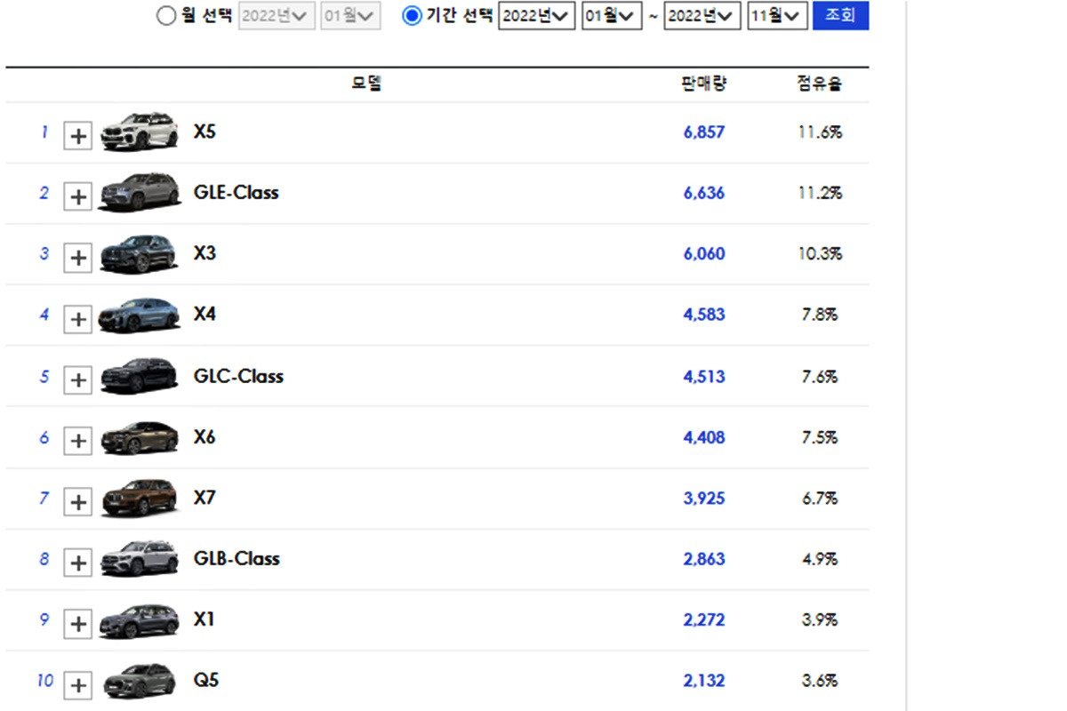Open the GLE-Class model name link

(x=236, y=192)
